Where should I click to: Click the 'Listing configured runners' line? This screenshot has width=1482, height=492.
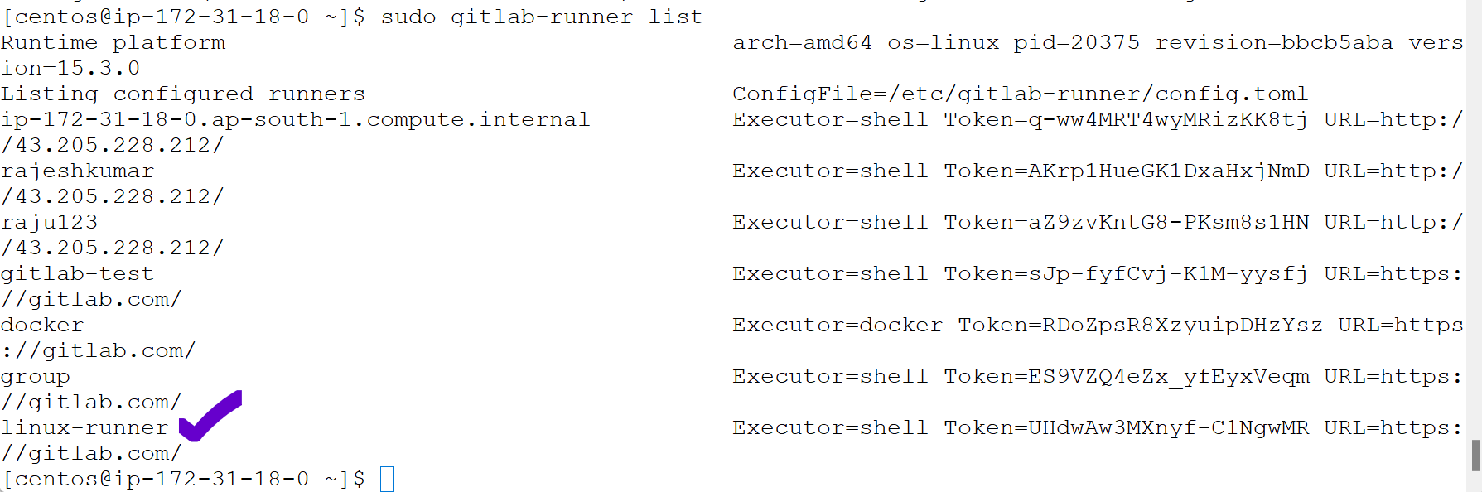coord(182,94)
